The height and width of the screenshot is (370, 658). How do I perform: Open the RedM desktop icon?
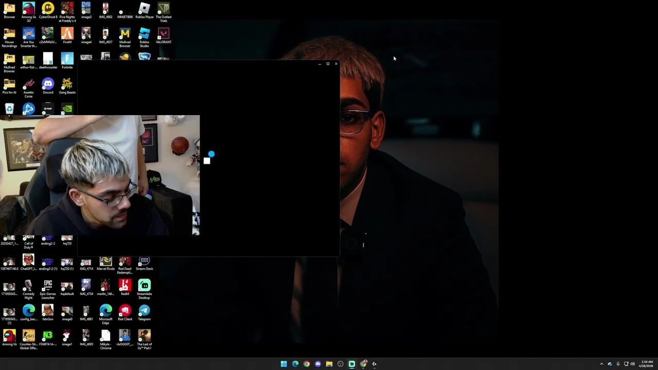click(125, 288)
